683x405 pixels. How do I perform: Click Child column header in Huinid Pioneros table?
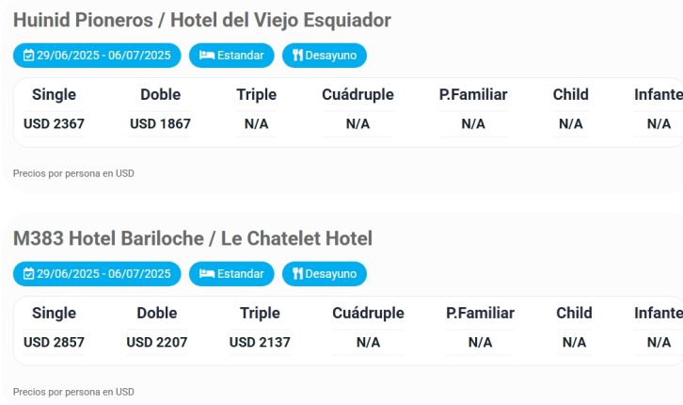571,94
